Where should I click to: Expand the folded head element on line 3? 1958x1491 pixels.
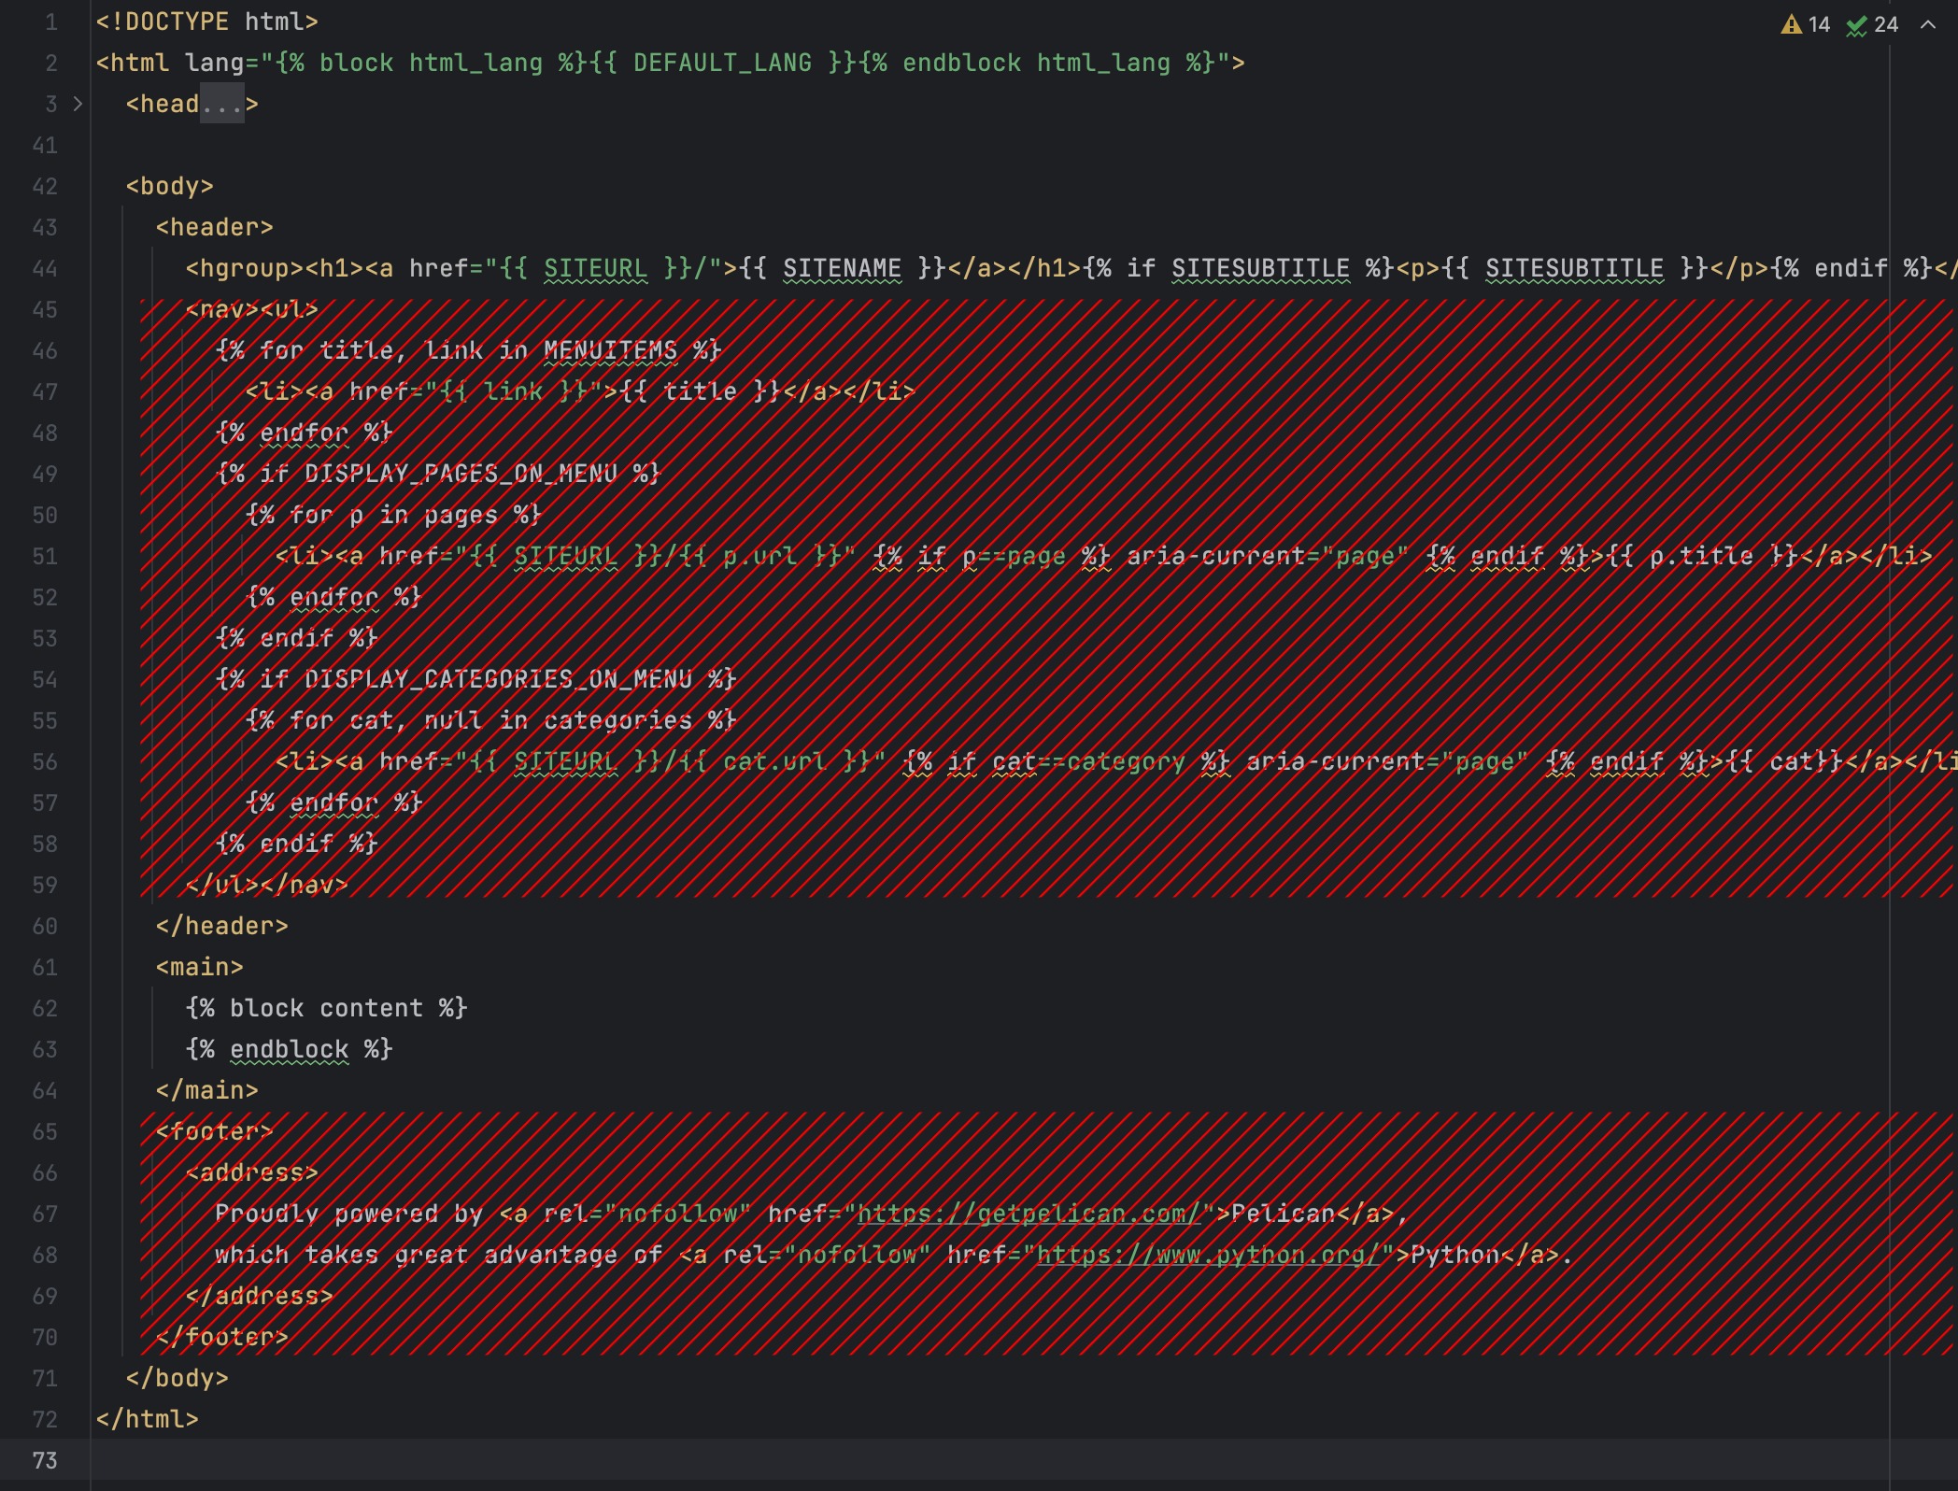[78, 104]
